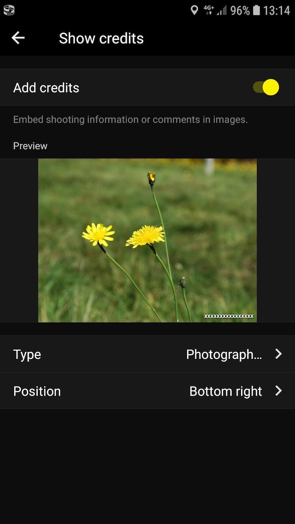The height and width of the screenshot is (524, 295).
Task: Tap the Preview label
Action: (30, 146)
